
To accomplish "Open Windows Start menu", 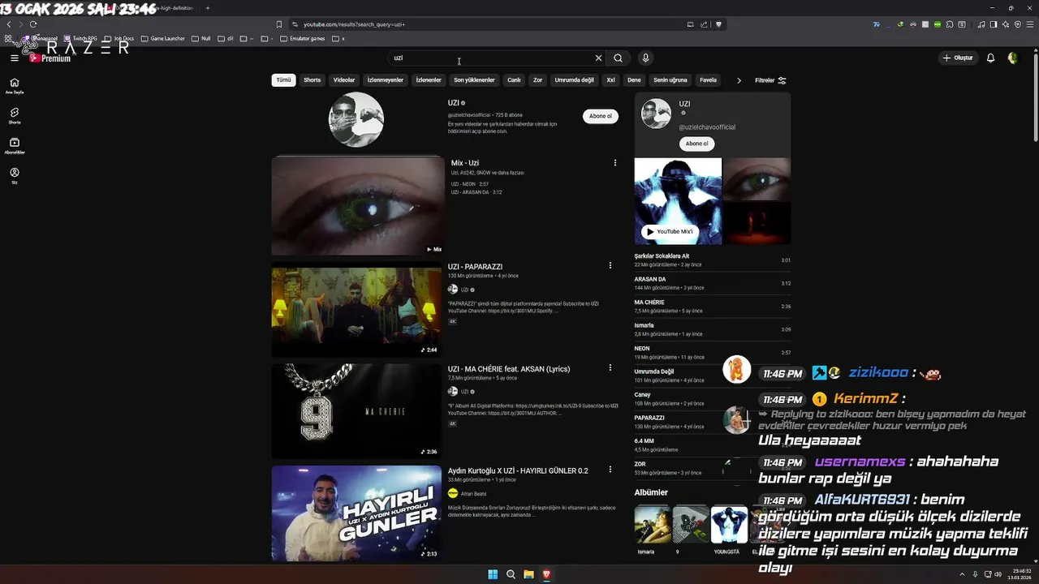I will point(493,574).
